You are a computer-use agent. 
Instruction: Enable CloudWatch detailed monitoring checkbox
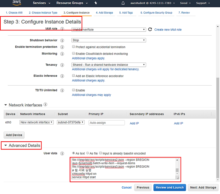point(73,53)
